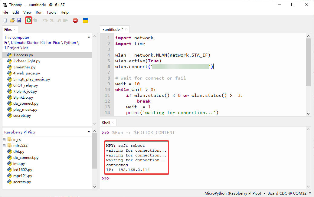314x197 pixels.
Task: Expand the mfrc522 folder
Action: pos(4,146)
